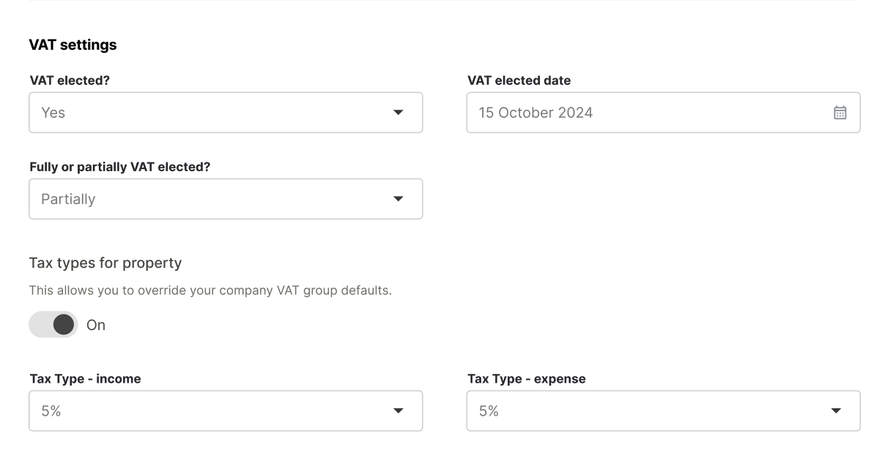Click "Fully or partially VAT elected?" label

(x=119, y=167)
